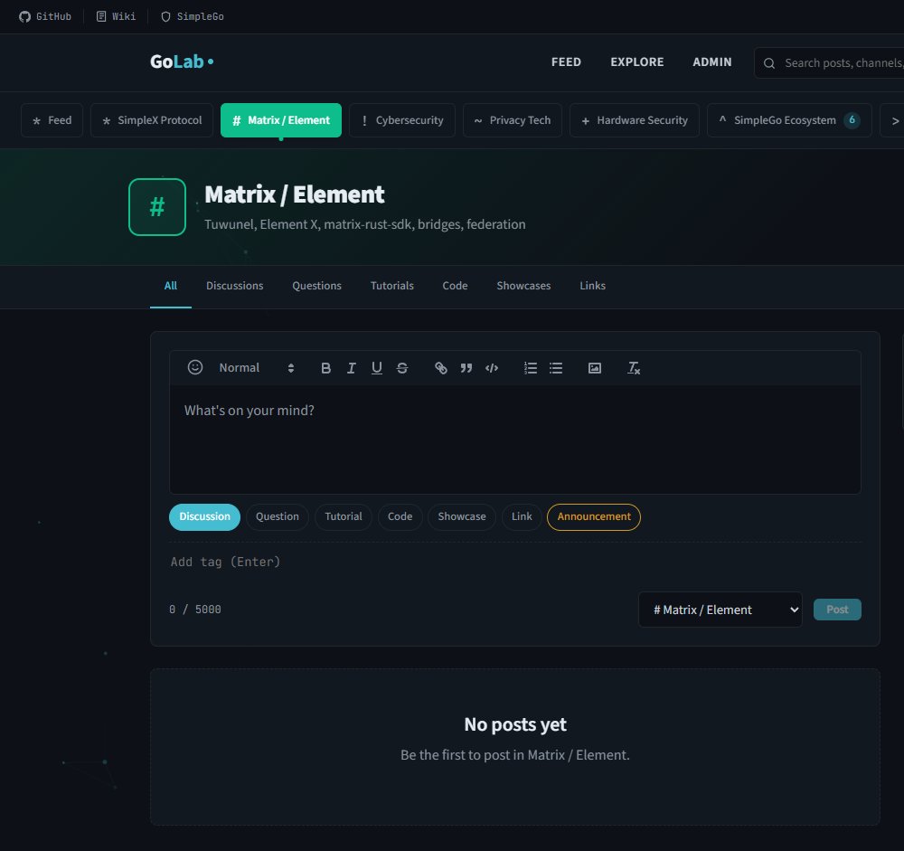
Task: Open the Matrix / Element channel chip
Action: [281, 120]
